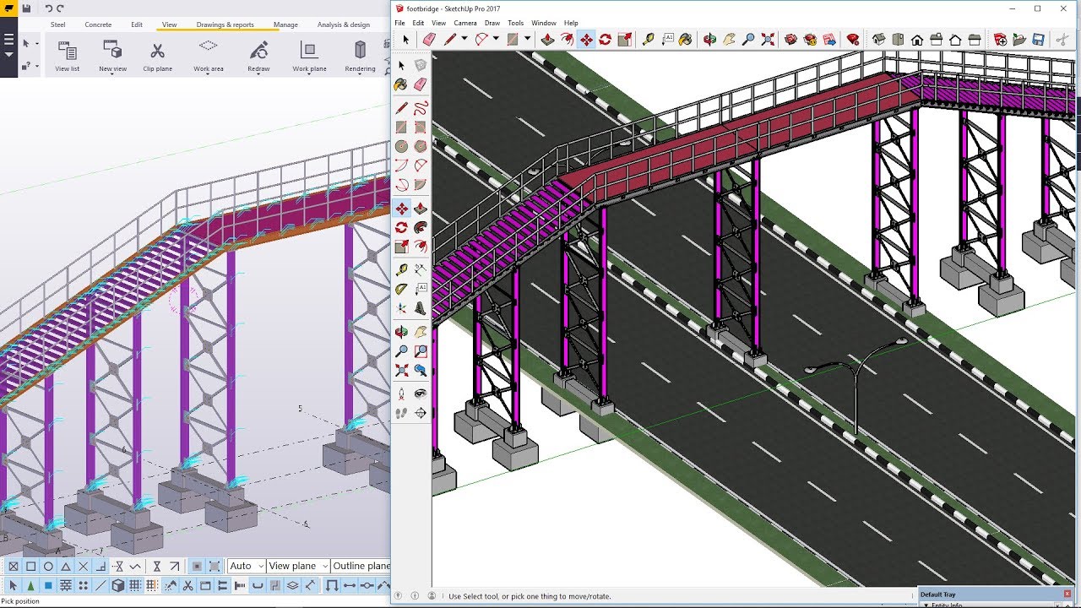The height and width of the screenshot is (608, 1081).
Task: Click SketchUp's Save floppy disk icon
Action: click(x=1038, y=40)
